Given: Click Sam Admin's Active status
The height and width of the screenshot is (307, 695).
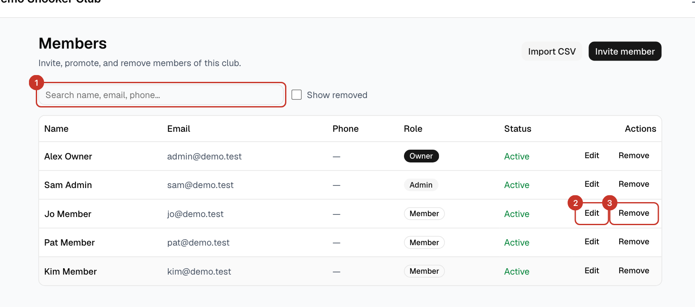Looking at the screenshot, I should point(516,185).
